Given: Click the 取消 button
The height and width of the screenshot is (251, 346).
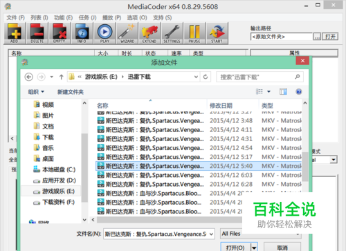Looking at the screenshot, I should point(282,248).
